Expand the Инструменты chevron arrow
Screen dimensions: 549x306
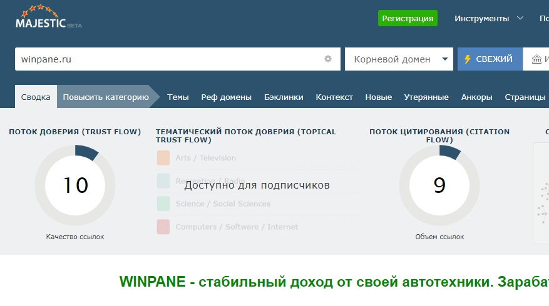[x=520, y=18]
